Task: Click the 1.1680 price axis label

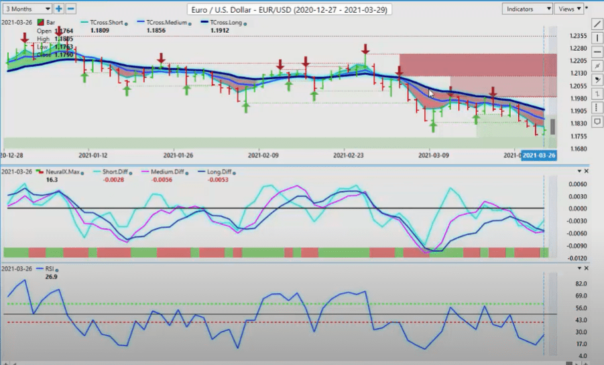Action: point(579,149)
